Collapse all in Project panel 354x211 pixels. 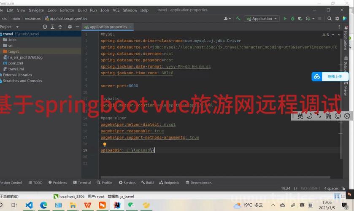pyautogui.click(x=60, y=27)
